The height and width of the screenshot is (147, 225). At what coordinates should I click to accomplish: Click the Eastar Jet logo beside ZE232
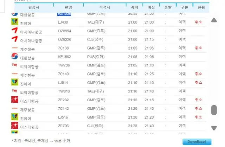(x=15, y=100)
